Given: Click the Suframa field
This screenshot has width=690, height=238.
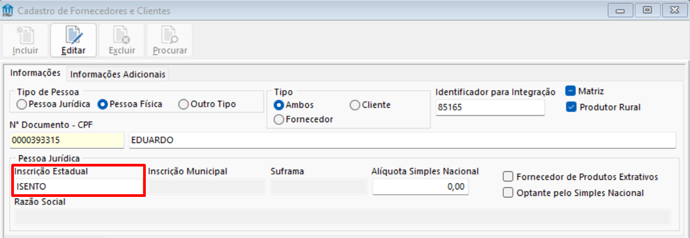Looking at the screenshot, I should [x=319, y=187].
